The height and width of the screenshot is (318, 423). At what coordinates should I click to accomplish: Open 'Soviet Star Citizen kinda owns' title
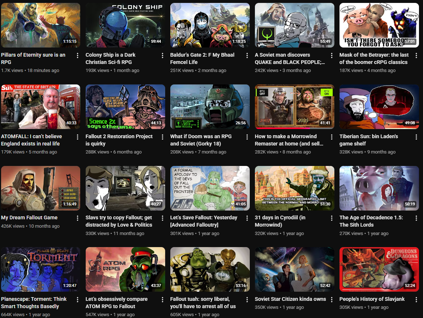pyautogui.click(x=290, y=299)
